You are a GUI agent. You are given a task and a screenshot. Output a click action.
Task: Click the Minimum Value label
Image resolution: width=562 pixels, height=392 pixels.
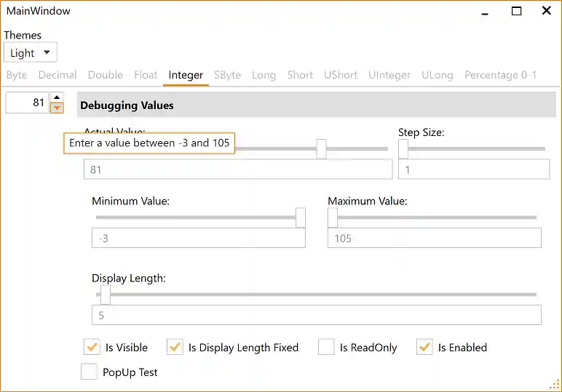pyautogui.click(x=131, y=201)
